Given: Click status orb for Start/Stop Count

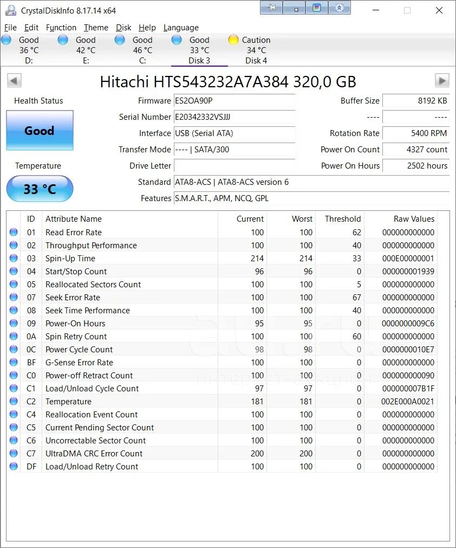Looking at the screenshot, I should (x=14, y=271).
